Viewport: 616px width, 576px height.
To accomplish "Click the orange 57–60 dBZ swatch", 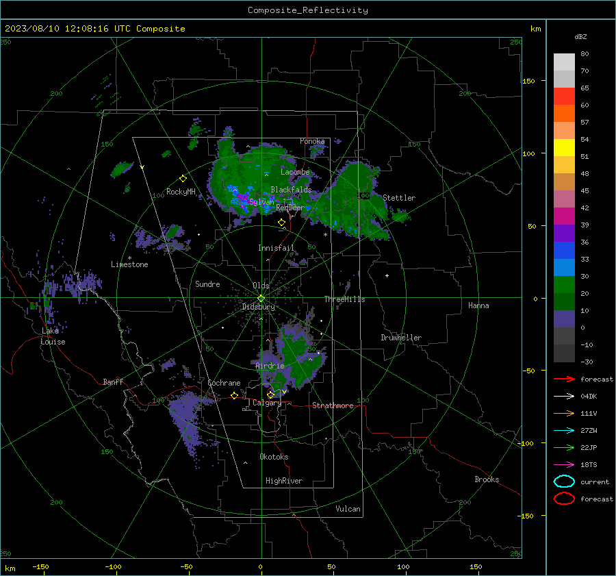I will pyautogui.click(x=564, y=114).
